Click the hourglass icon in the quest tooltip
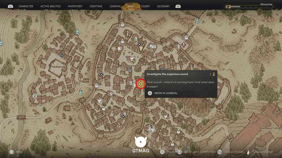This screenshot has height=158, width=282. click(x=214, y=74)
